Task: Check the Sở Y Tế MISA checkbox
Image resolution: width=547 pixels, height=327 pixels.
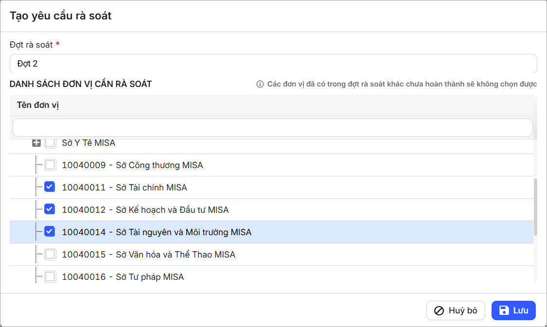Action: coord(50,143)
